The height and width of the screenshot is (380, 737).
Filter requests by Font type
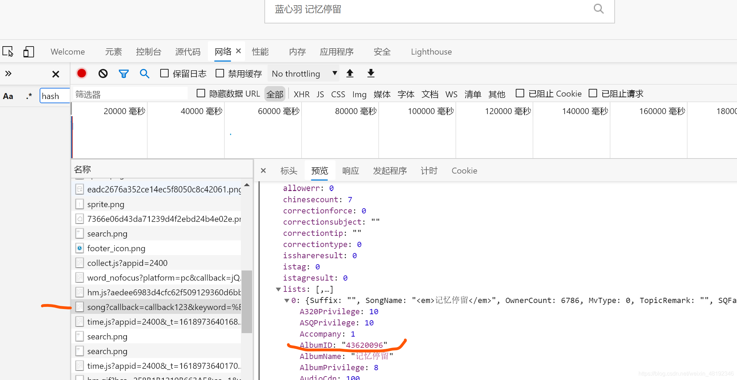coord(406,94)
